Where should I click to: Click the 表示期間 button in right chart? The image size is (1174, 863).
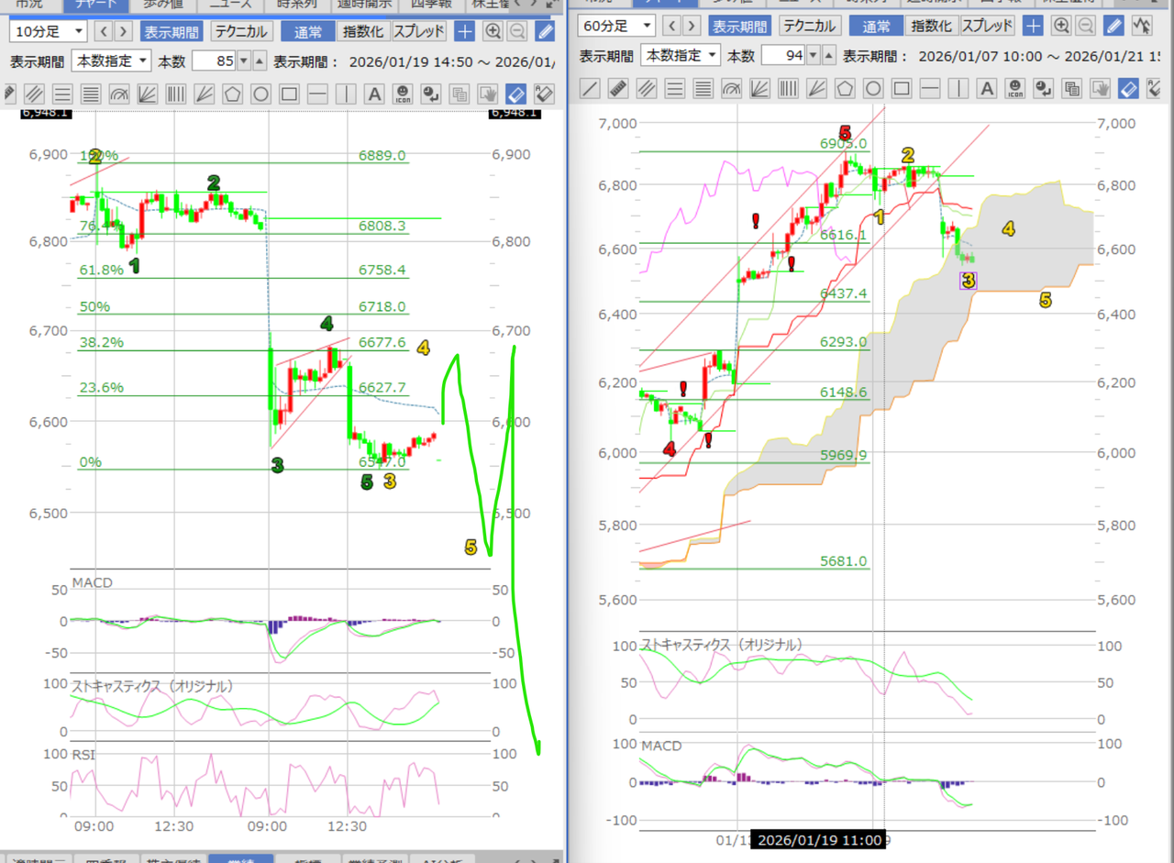742,26
